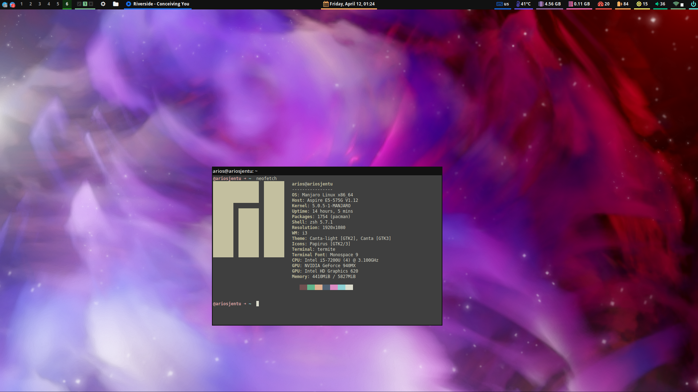Screen dimensions: 698x392
Task: Click the battery charging icon
Action: [619, 4]
